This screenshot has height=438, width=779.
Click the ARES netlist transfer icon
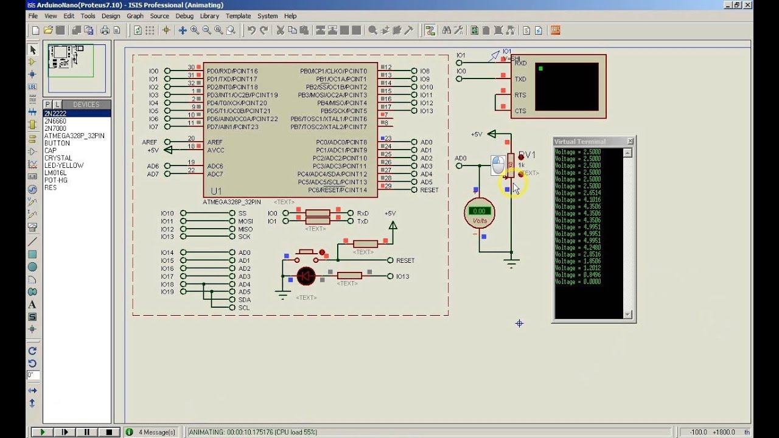pyautogui.click(x=555, y=30)
